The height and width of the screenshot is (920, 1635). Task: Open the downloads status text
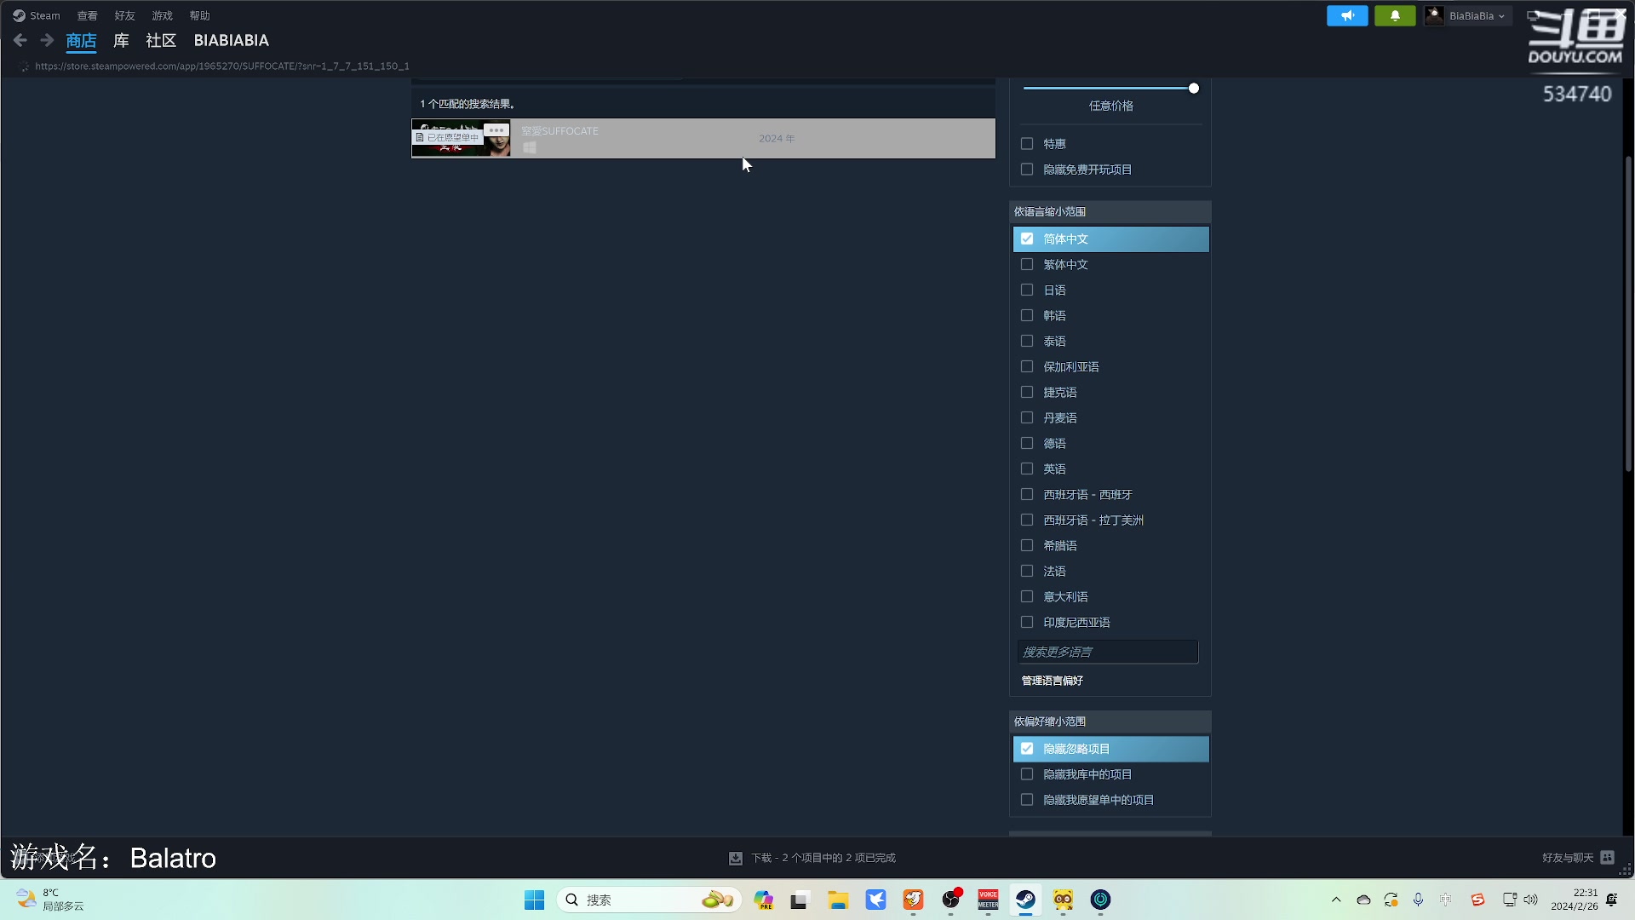tap(823, 858)
